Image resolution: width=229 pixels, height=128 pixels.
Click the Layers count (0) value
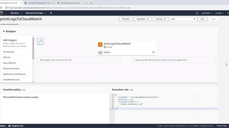[154, 52]
